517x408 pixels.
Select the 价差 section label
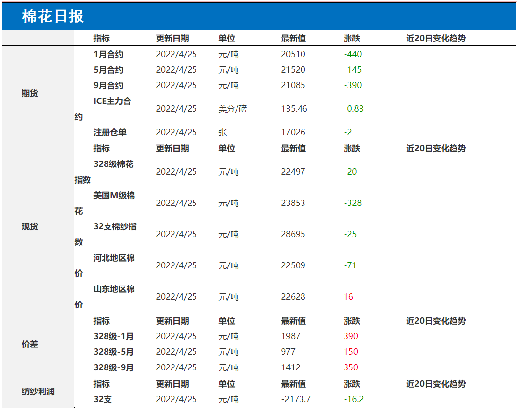(x=30, y=344)
